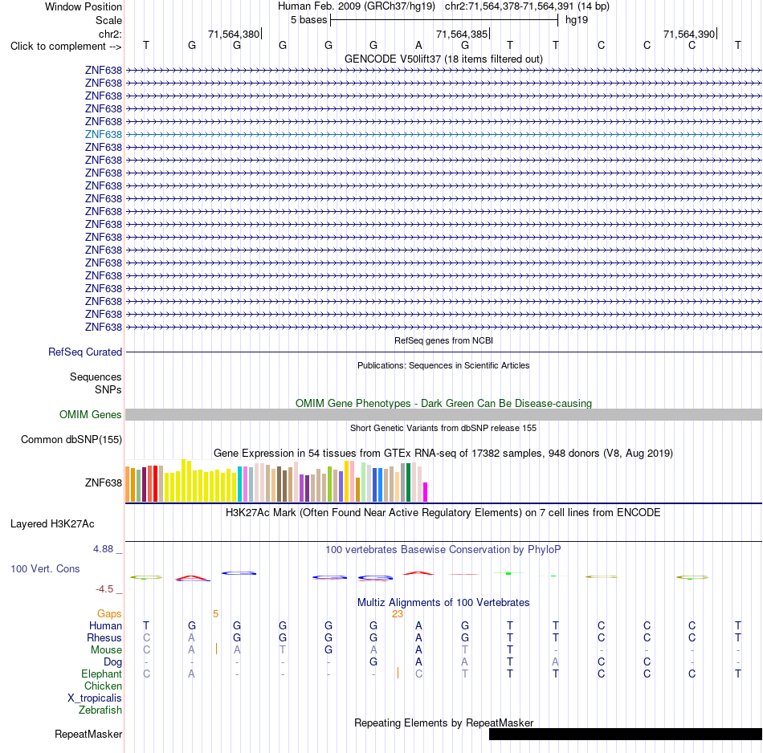Click the GENCODE V50lift37 track title
The height and width of the screenshot is (753, 763).
coord(443,59)
